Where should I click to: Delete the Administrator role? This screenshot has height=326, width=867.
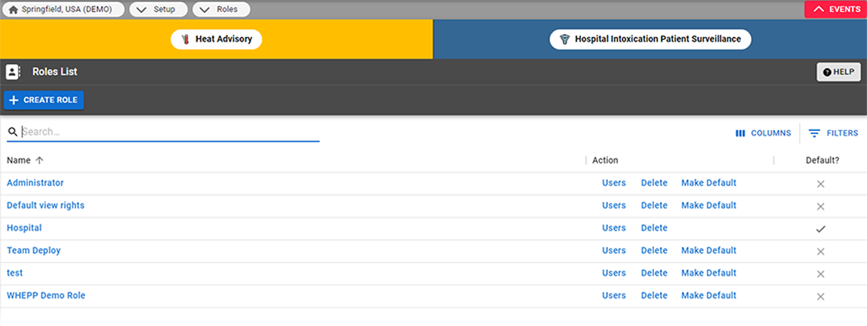[x=654, y=183]
